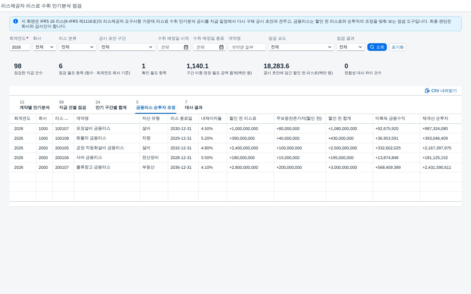Click the 자산 유형 column header
This screenshot has height=294, width=471.
point(154,118)
